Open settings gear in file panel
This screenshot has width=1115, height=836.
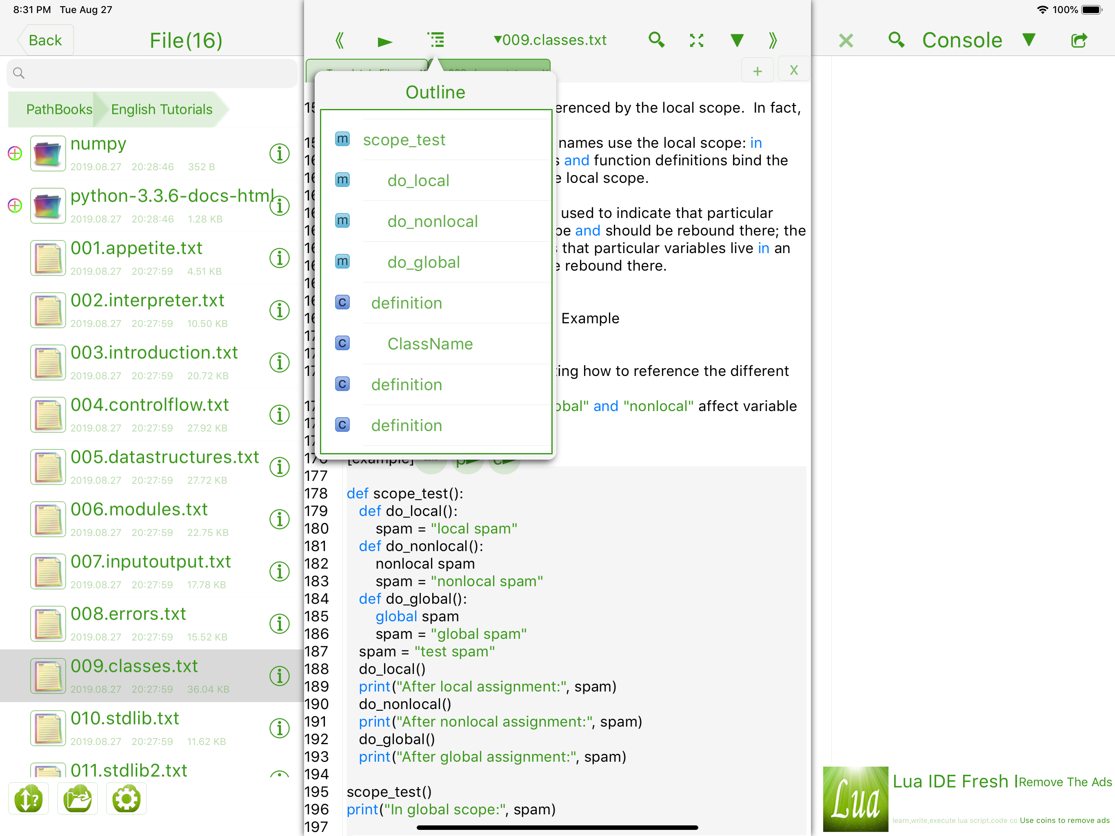click(126, 799)
